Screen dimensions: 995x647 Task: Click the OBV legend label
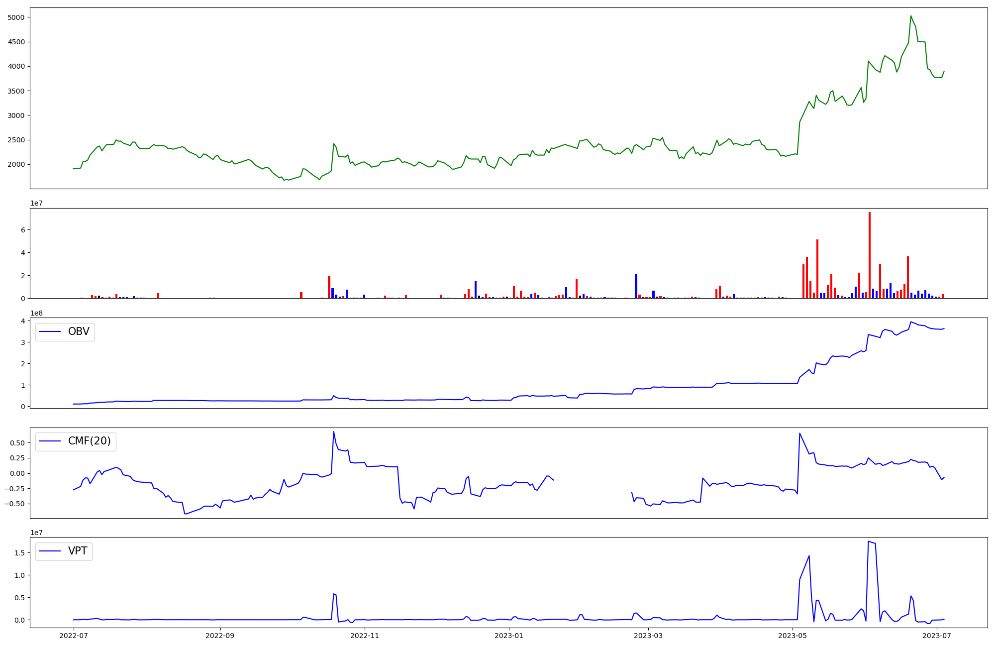(79, 331)
